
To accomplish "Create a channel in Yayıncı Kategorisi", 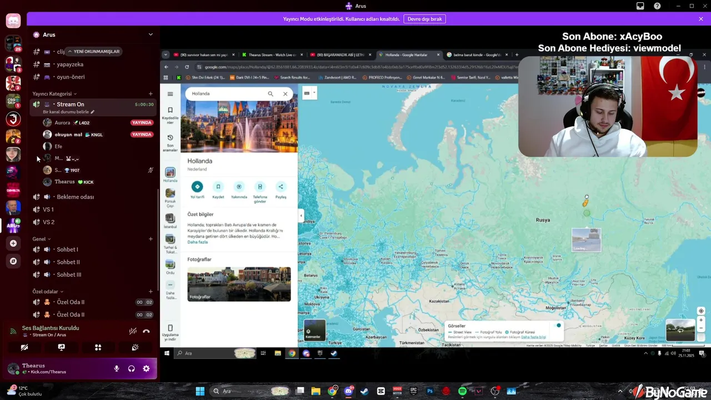I will click(151, 94).
